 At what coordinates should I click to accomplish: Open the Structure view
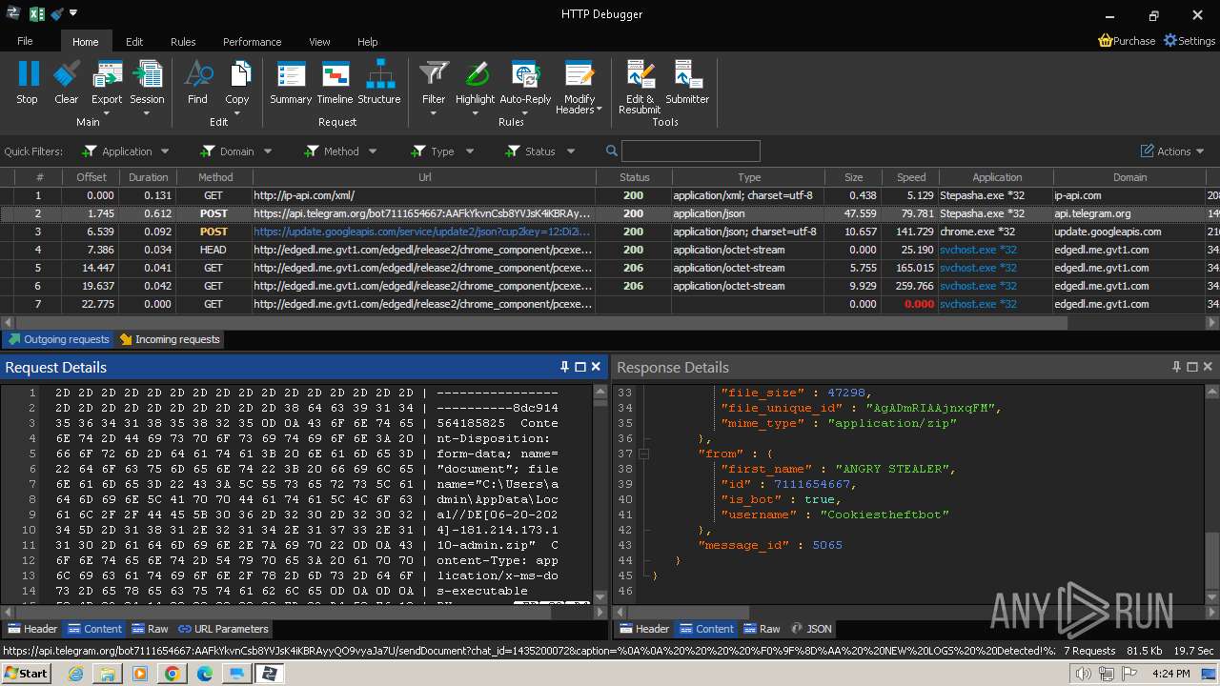379,82
